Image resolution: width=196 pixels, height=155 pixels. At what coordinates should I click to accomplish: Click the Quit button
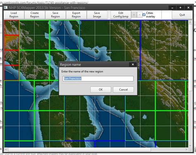182,15
